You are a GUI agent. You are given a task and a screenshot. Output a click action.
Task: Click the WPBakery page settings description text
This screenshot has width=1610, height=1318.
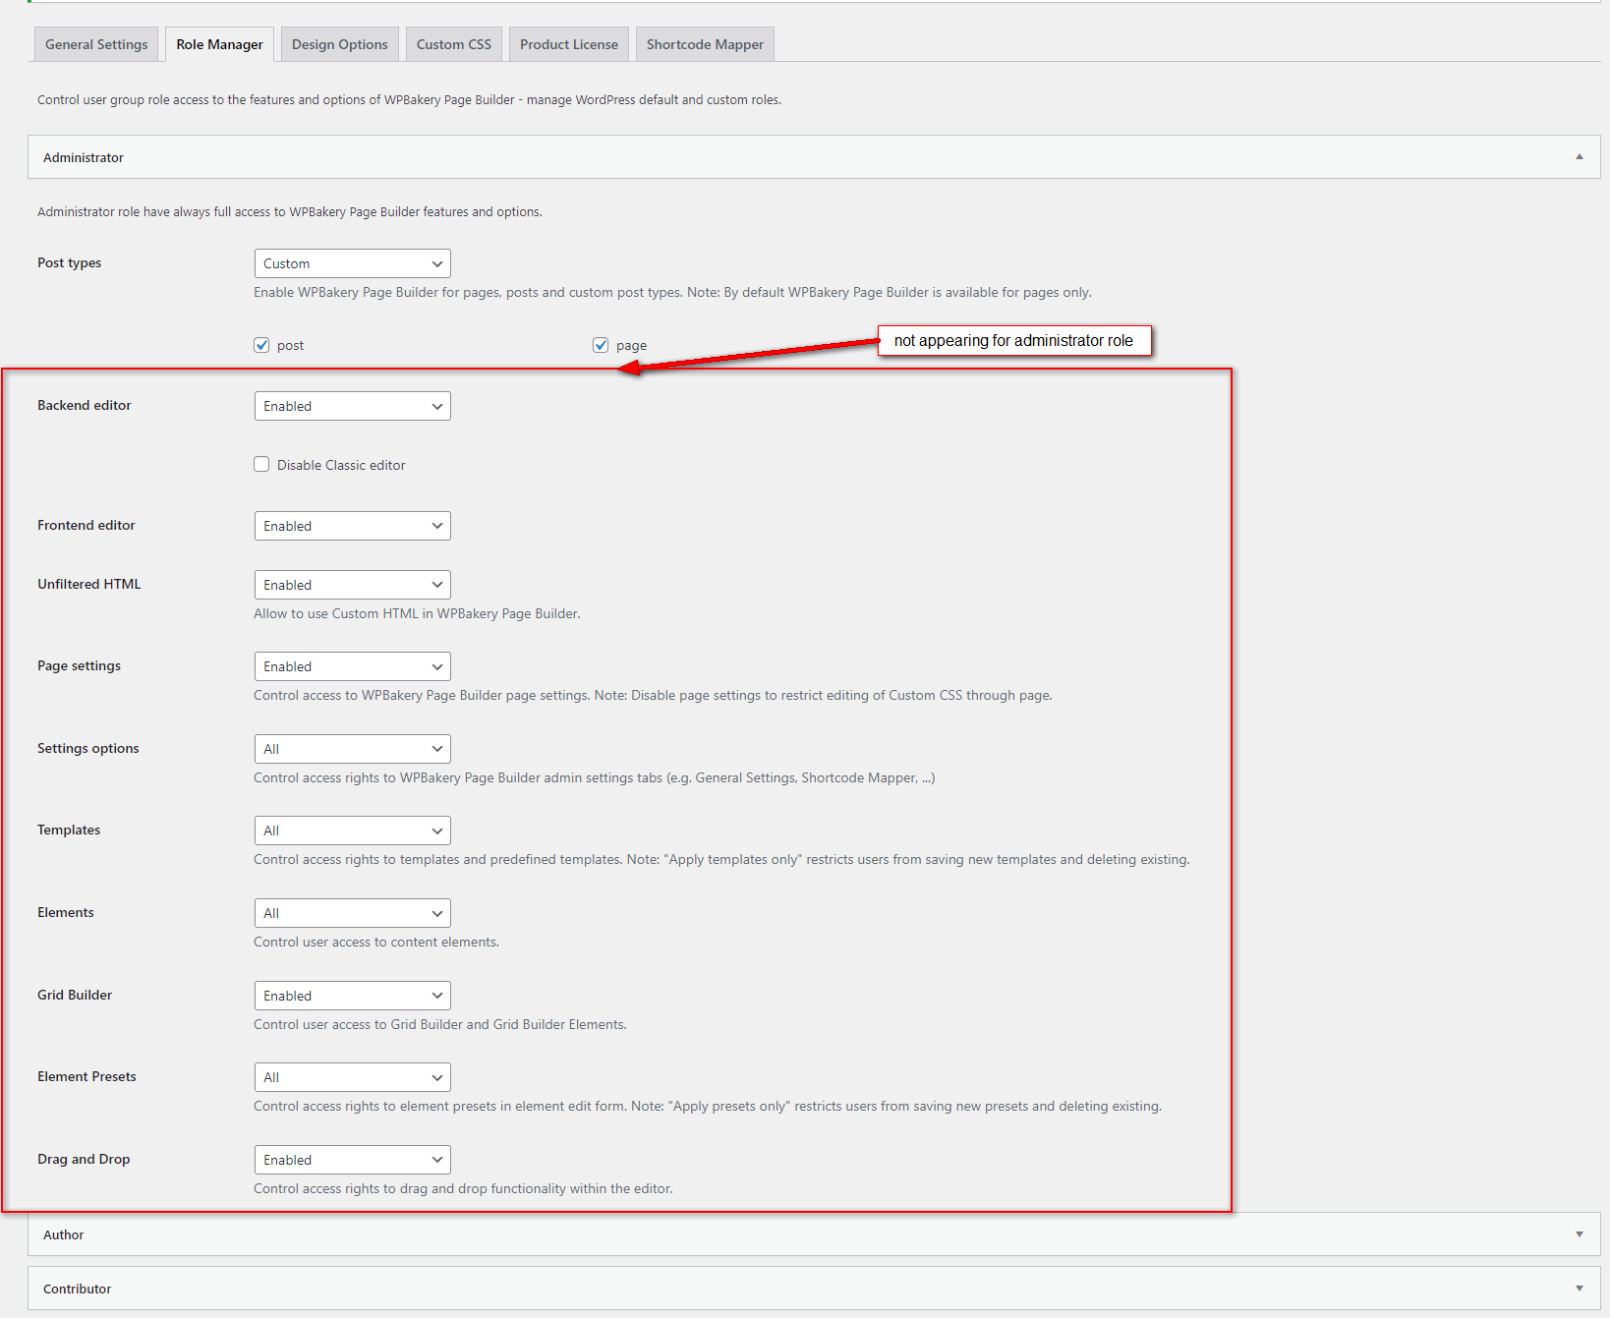(x=653, y=695)
